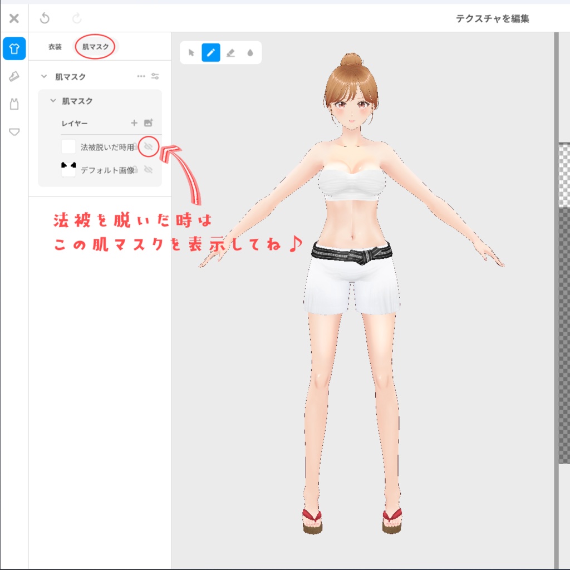
Task: Select the fill bucket drop tool
Action: tap(250, 53)
